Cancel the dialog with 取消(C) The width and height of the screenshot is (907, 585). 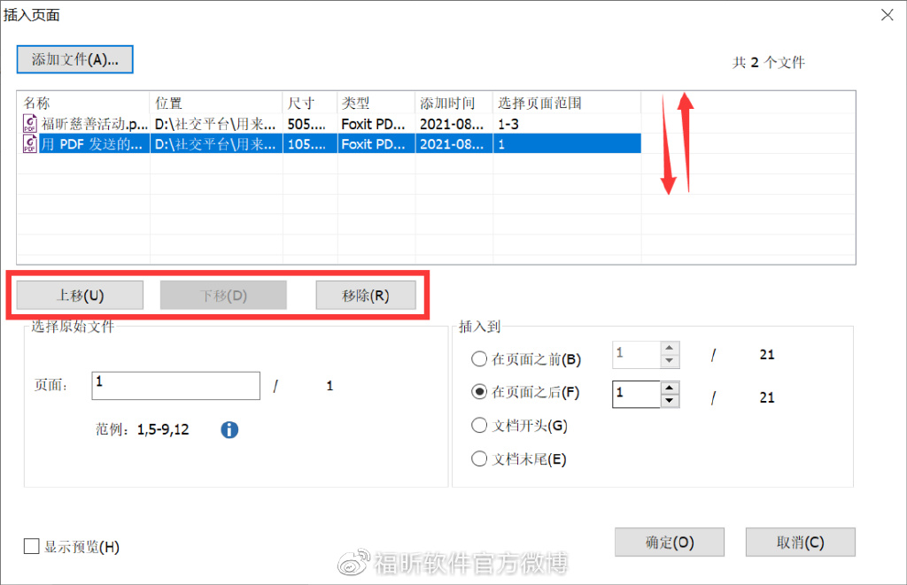[800, 542]
